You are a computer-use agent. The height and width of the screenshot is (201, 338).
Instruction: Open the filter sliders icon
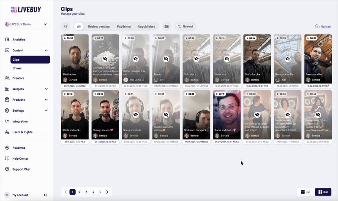tap(166, 27)
